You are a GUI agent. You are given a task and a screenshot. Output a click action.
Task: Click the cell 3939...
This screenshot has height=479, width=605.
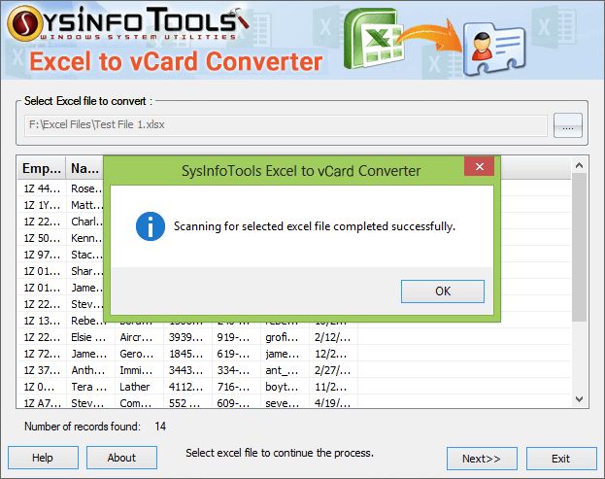pyautogui.click(x=187, y=337)
